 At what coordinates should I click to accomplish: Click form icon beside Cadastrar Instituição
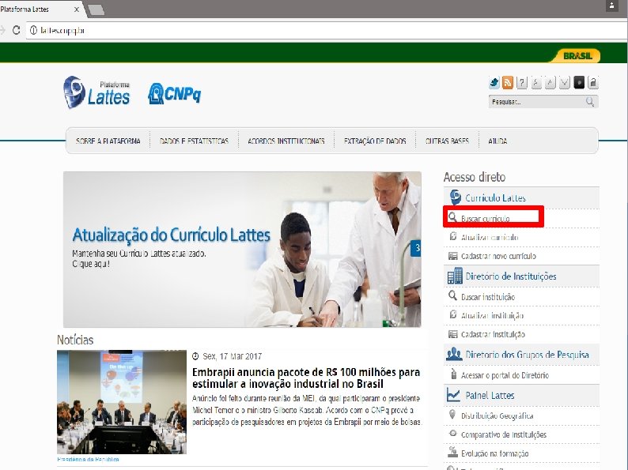tap(453, 334)
